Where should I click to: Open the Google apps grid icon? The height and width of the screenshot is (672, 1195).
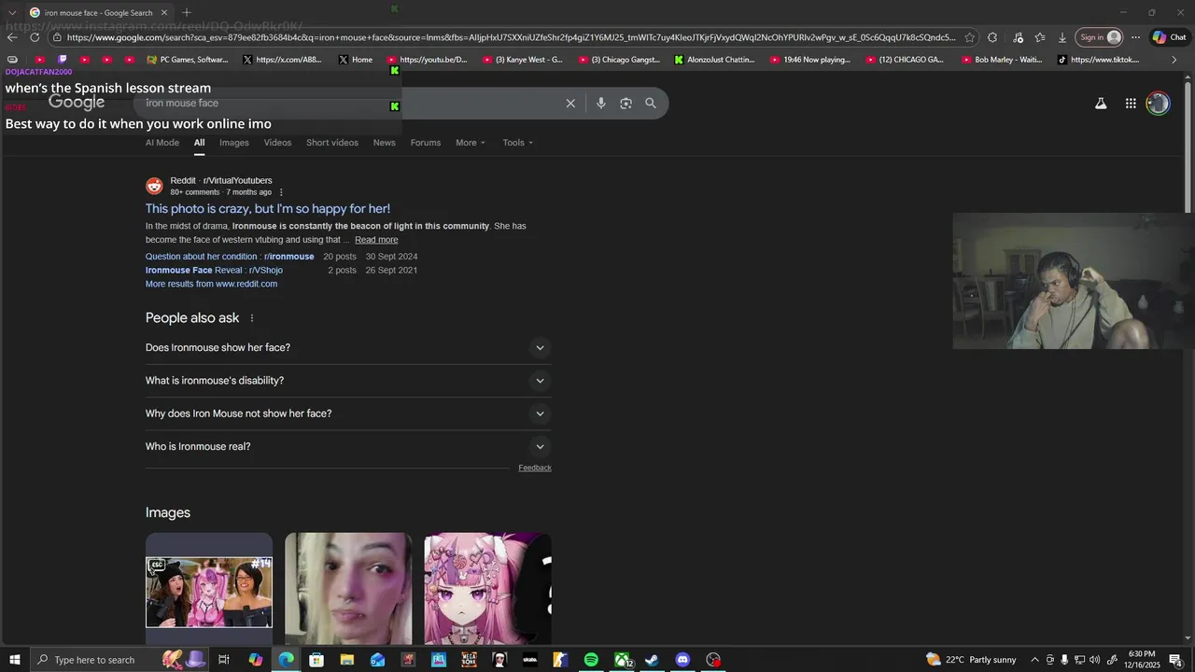(x=1131, y=104)
